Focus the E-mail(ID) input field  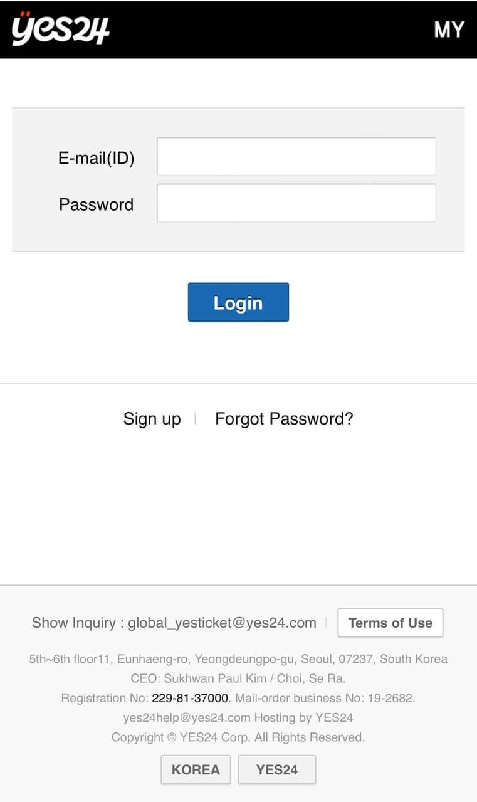tap(296, 157)
